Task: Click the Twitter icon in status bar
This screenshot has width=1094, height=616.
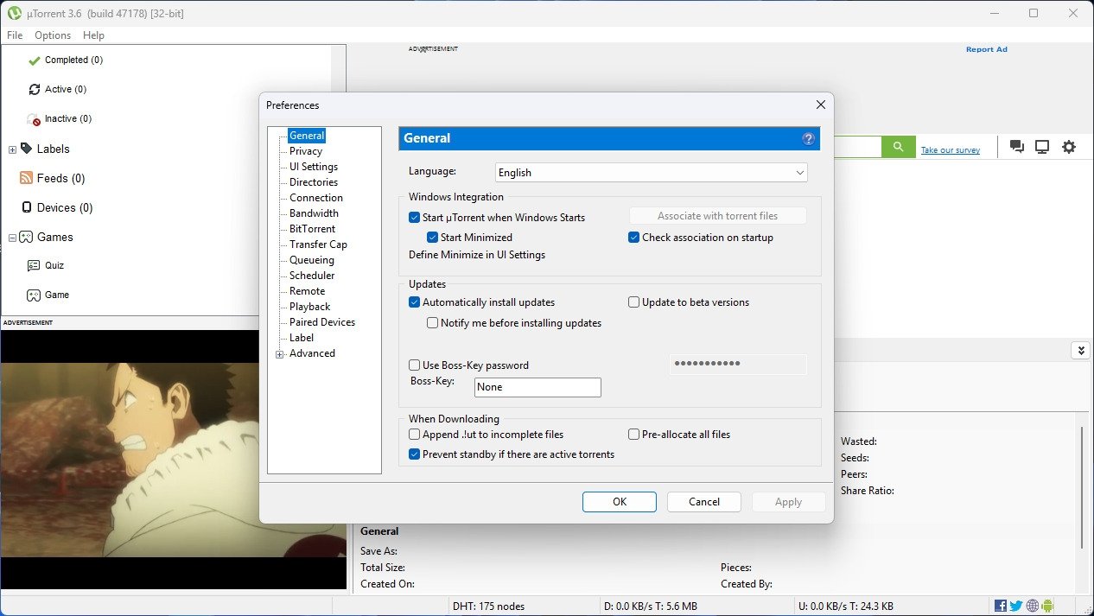Action: [x=1016, y=606]
